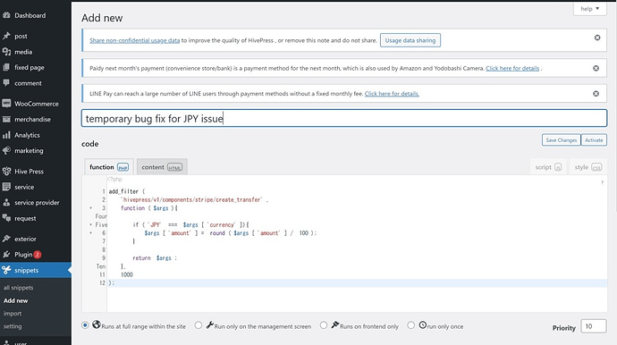Switch to the content HTML tab
617x345 pixels.
tap(162, 167)
